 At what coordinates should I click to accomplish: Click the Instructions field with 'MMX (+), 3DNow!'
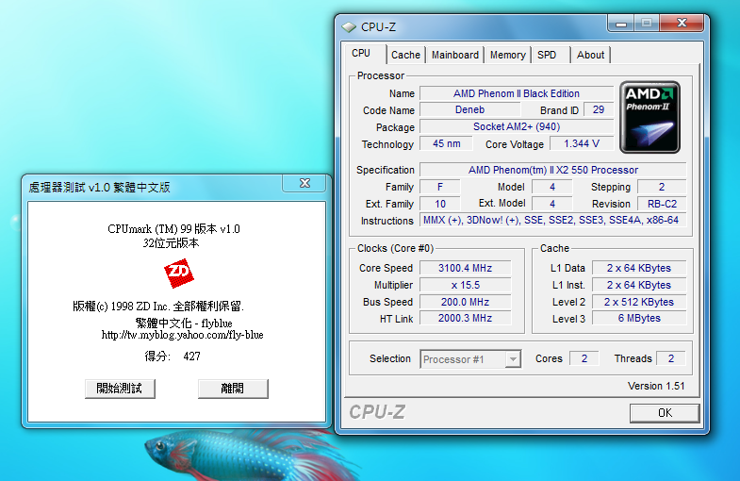pyautogui.click(x=553, y=221)
